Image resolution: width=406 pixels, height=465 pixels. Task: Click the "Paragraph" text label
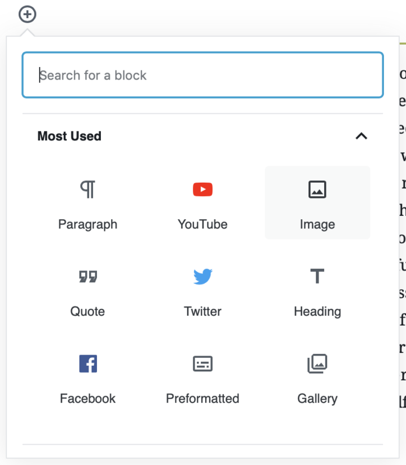87,224
